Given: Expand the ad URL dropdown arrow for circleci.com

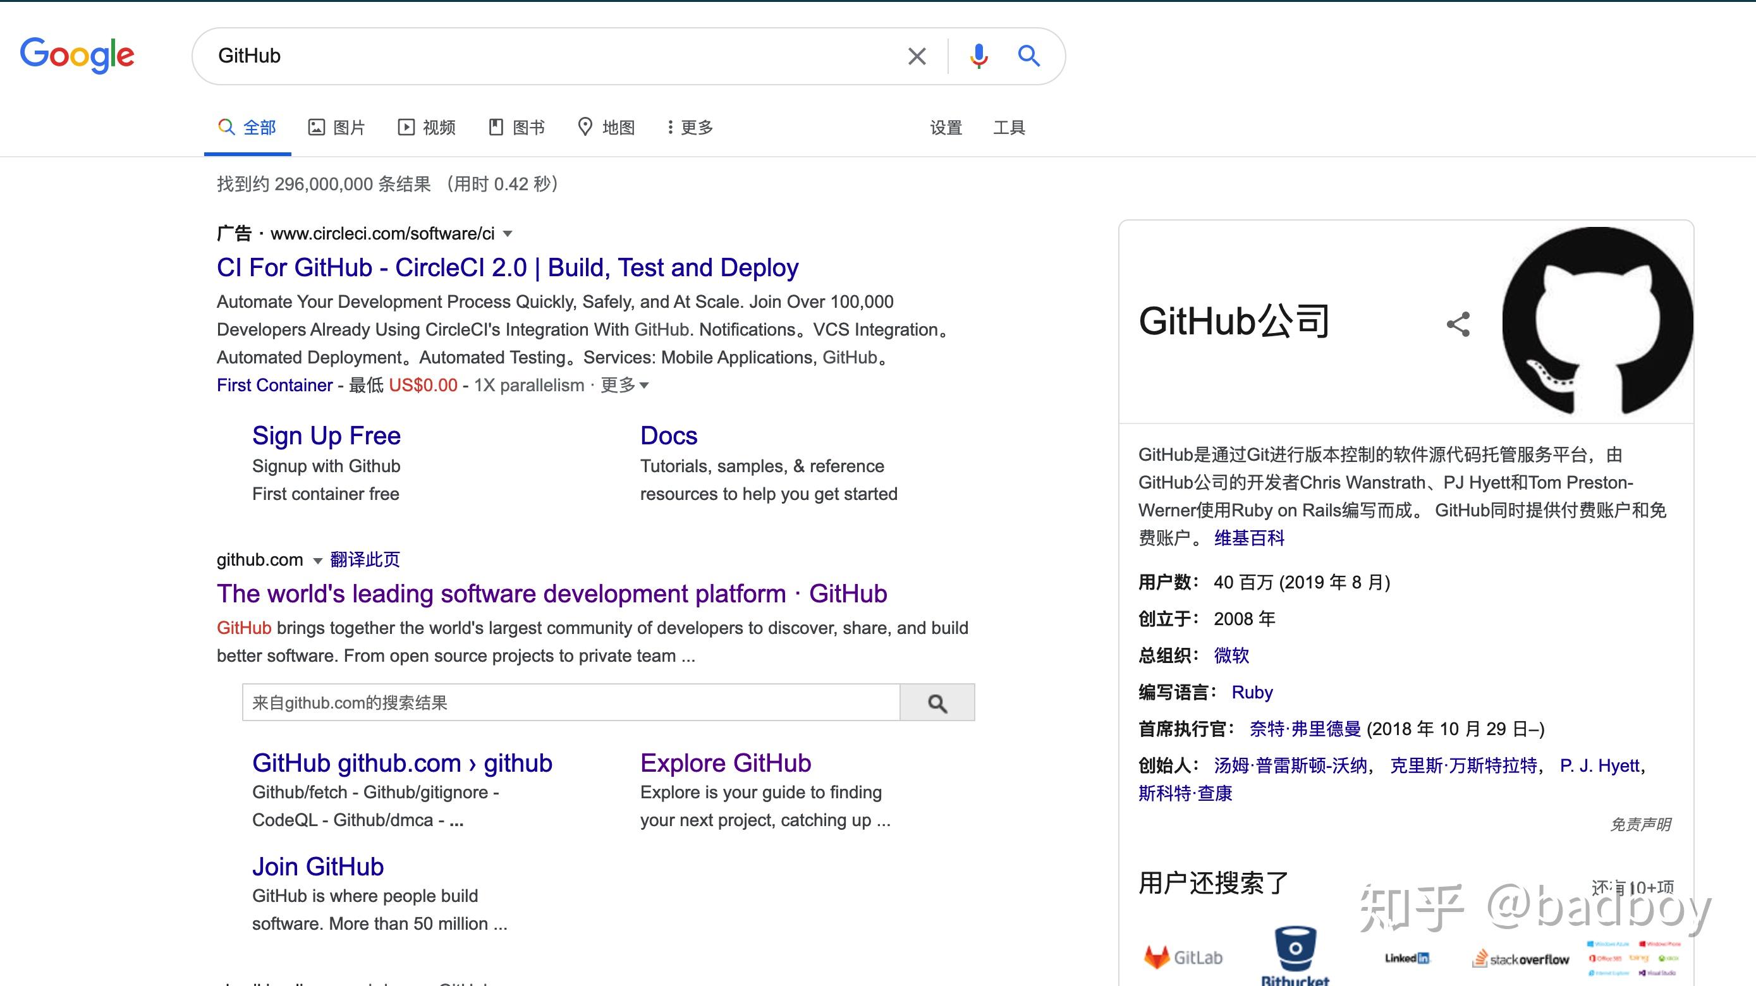Looking at the screenshot, I should 507,234.
